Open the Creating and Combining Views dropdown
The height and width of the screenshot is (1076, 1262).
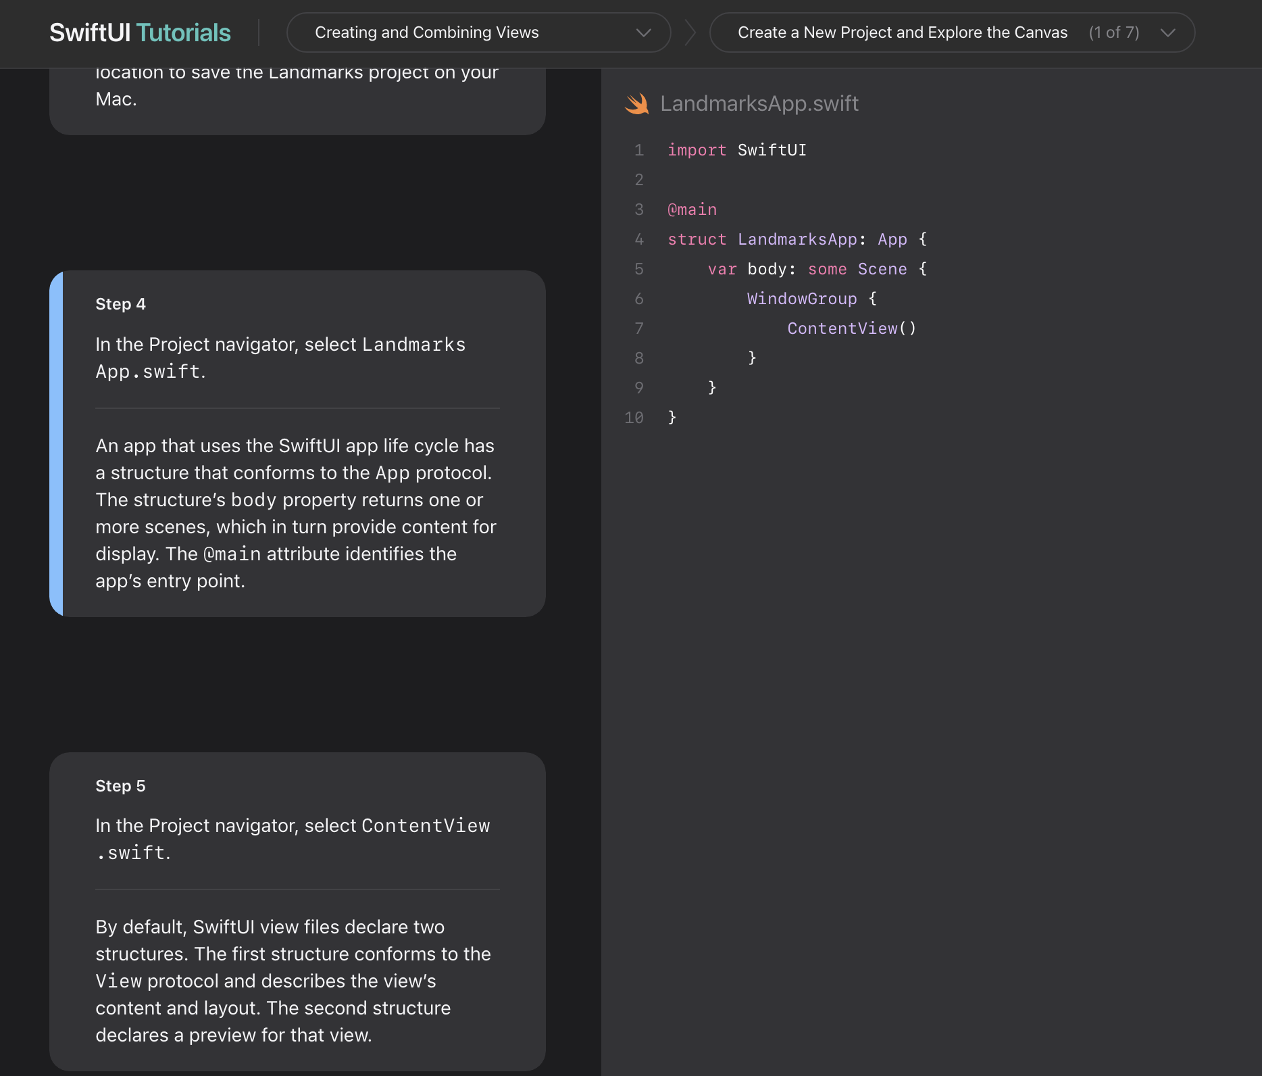pos(478,32)
